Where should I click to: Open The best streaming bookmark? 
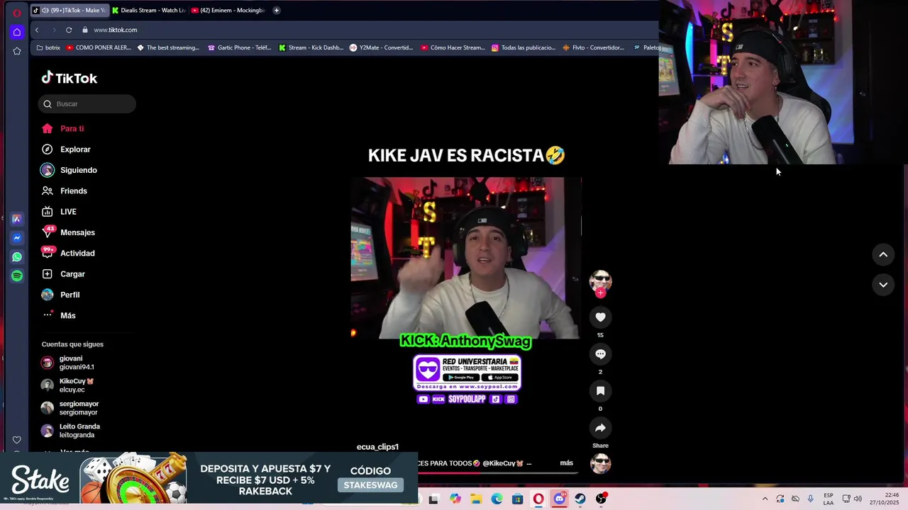pos(168,47)
